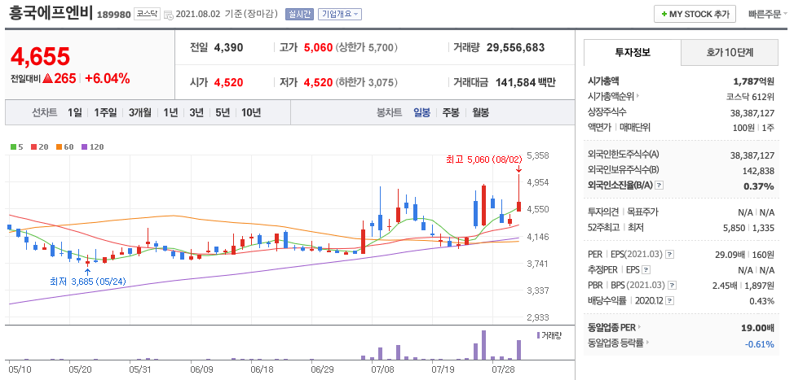Viewport: 794px width, 380px height.
Task: Switch to the 호가10단계 tab
Action: pyautogui.click(x=730, y=53)
